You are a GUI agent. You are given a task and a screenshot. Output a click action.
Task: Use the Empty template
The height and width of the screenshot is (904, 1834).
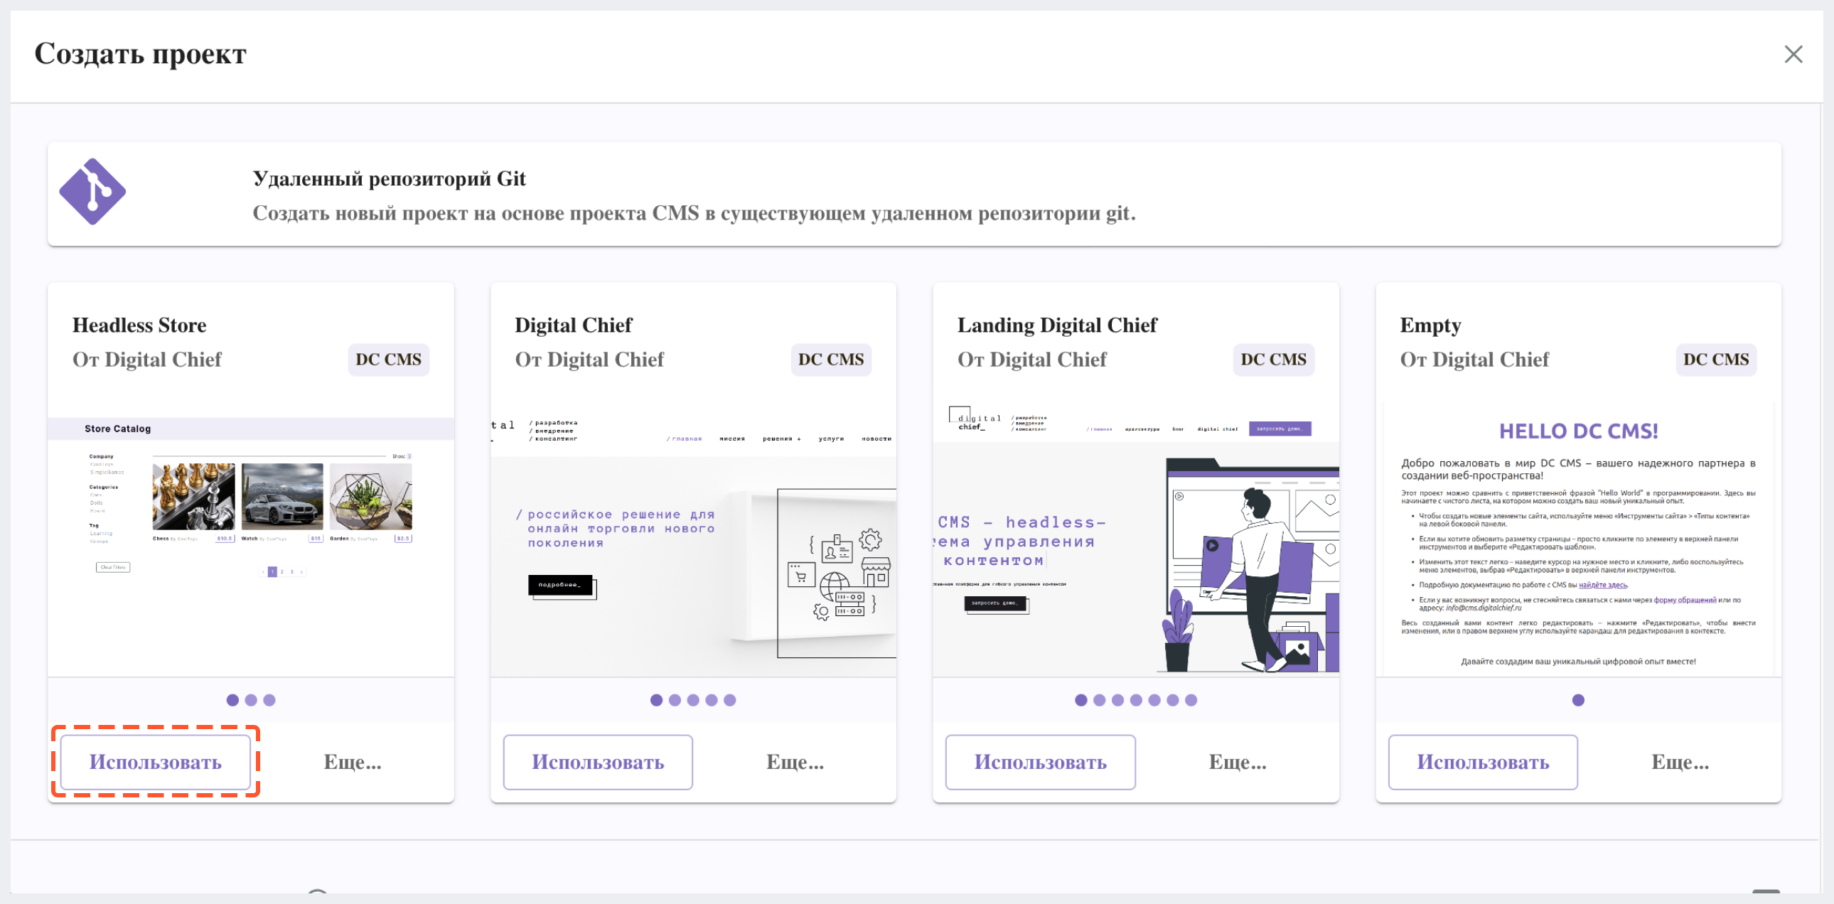coord(1483,762)
